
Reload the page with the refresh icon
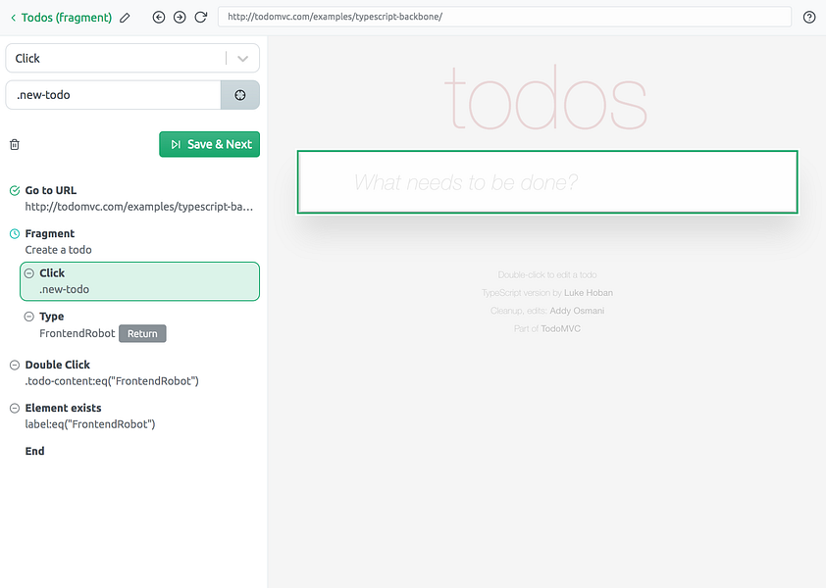point(201,17)
